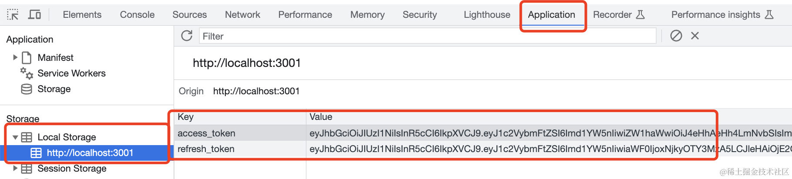Click the Manifest file icon
This screenshot has height=179, width=792.
click(x=27, y=58)
